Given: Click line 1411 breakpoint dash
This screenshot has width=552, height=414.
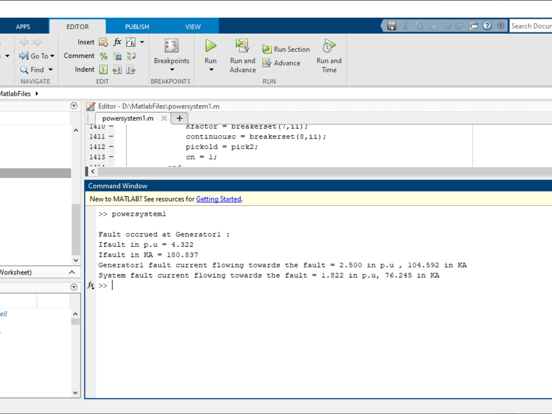Looking at the screenshot, I should [x=111, y=136].
